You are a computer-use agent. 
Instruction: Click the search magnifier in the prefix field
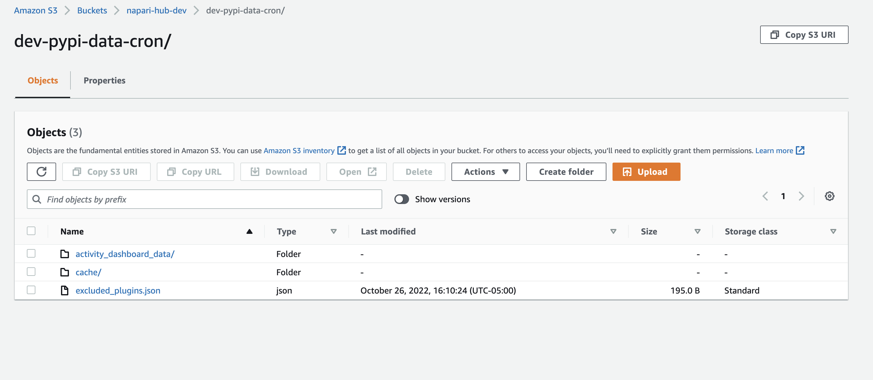coord(37,199)
